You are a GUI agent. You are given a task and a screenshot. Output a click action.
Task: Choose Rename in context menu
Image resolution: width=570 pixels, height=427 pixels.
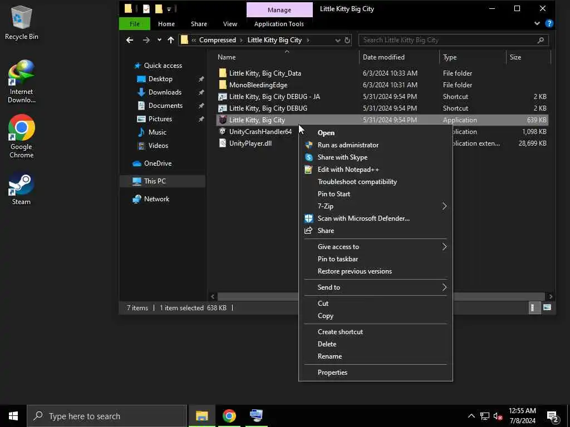click(330, 356)
